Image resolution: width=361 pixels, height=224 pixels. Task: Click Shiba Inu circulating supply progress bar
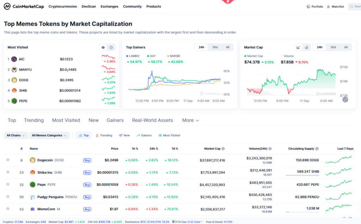pos(302,175)
